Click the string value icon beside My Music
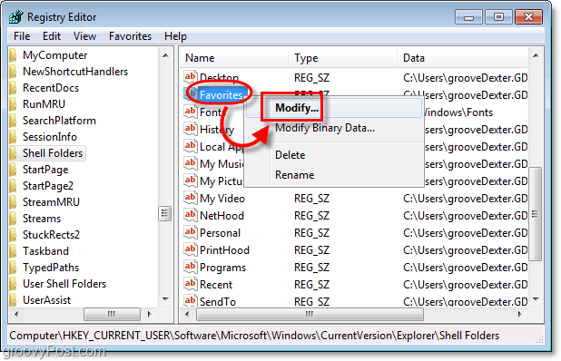561x361 pixels. [191, 163]
